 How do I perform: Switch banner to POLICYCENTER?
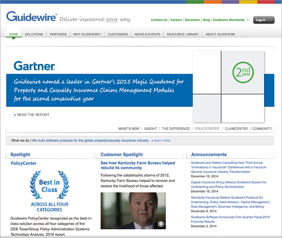(207, 129)
